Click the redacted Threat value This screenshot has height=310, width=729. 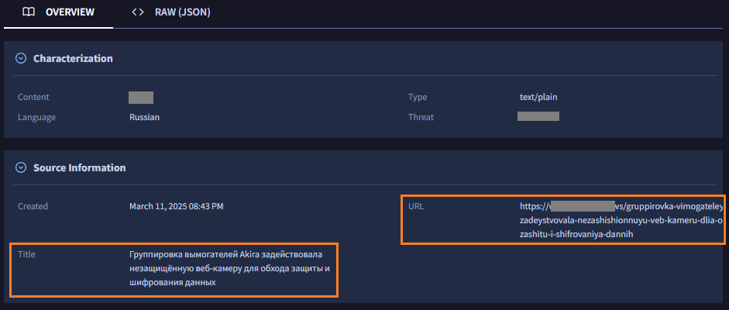(x=538, y=117)
